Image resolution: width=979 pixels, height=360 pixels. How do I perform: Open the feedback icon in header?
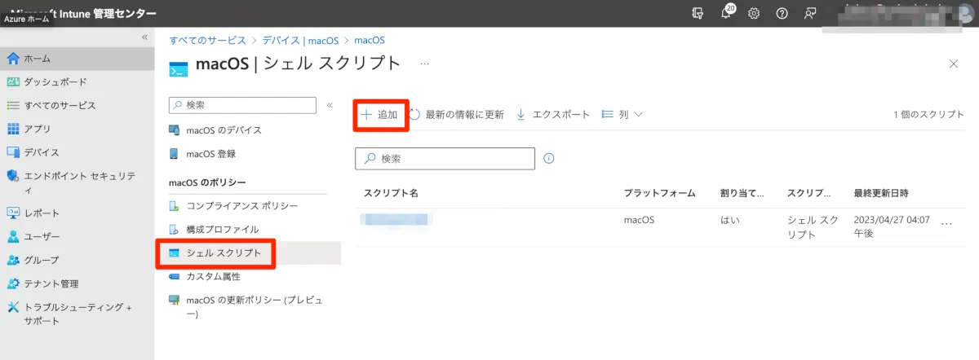pos(809,14)
